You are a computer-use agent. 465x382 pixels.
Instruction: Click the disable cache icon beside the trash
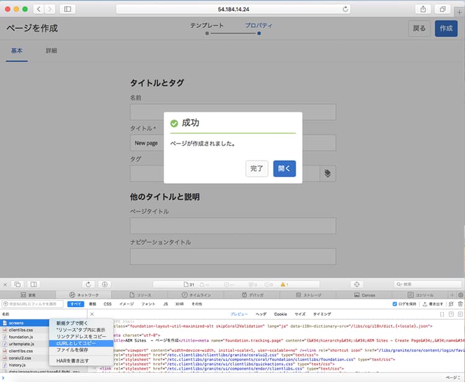(451, 304)
